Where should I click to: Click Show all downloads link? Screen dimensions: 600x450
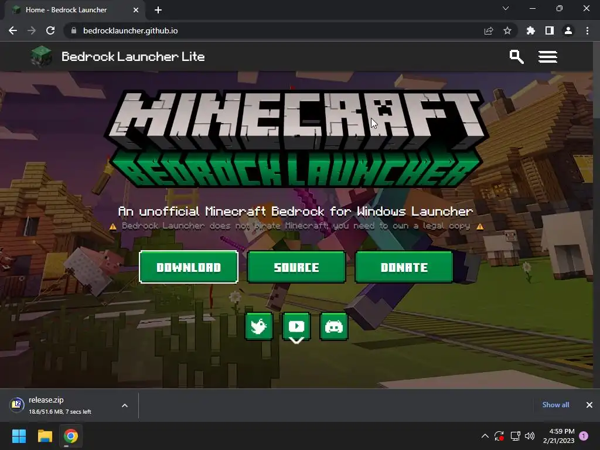(x=555, y=405)
